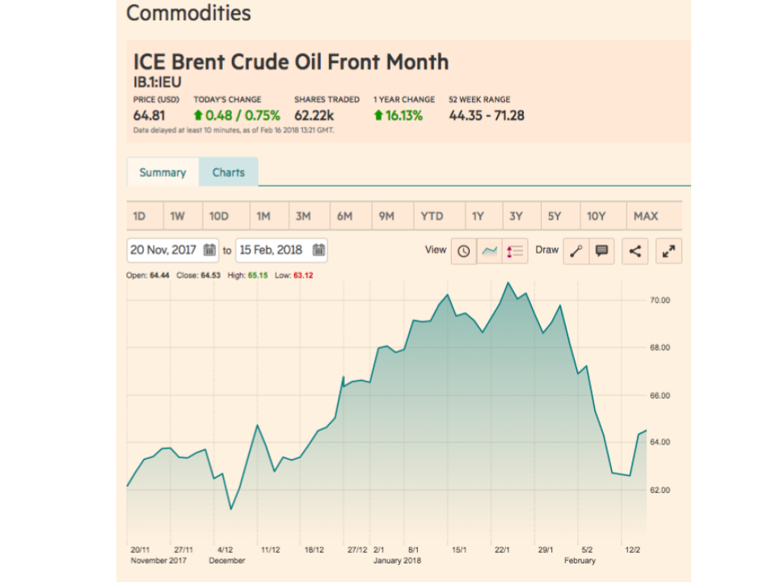Click the chart peak near 22/1
The image size is (776, 582).
(508, 283)
